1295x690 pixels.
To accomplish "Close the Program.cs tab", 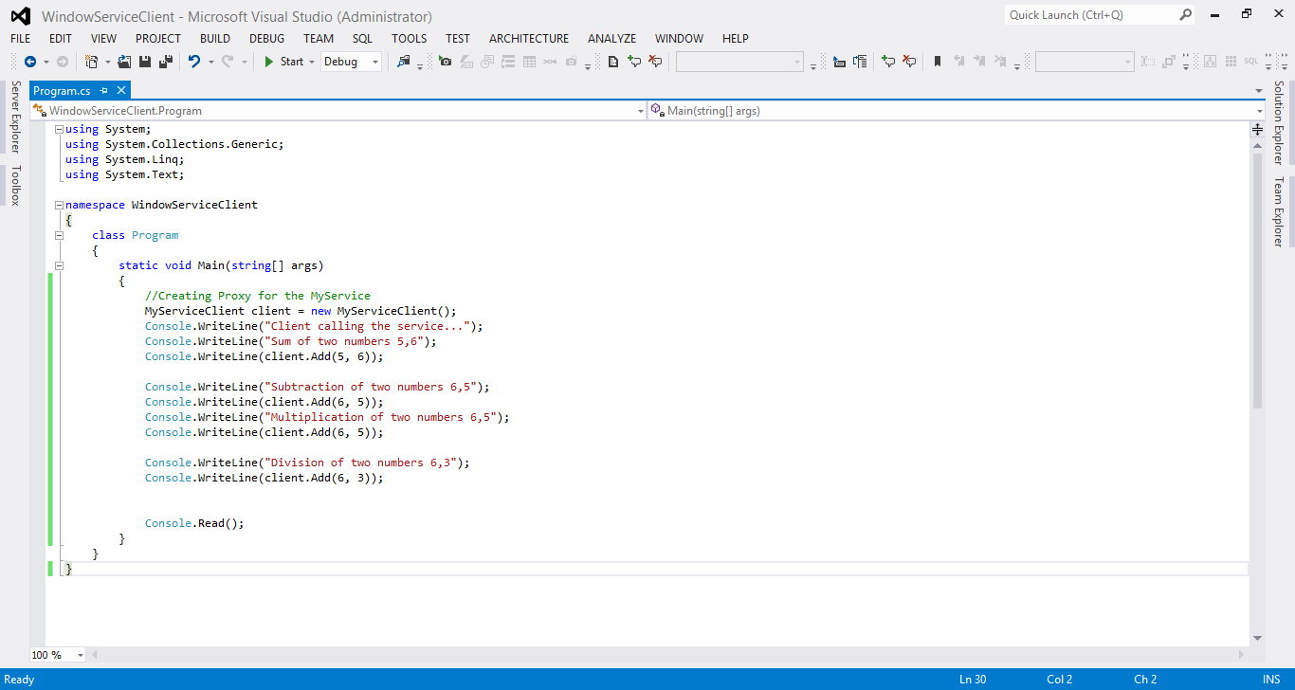I will pos(120,91).
